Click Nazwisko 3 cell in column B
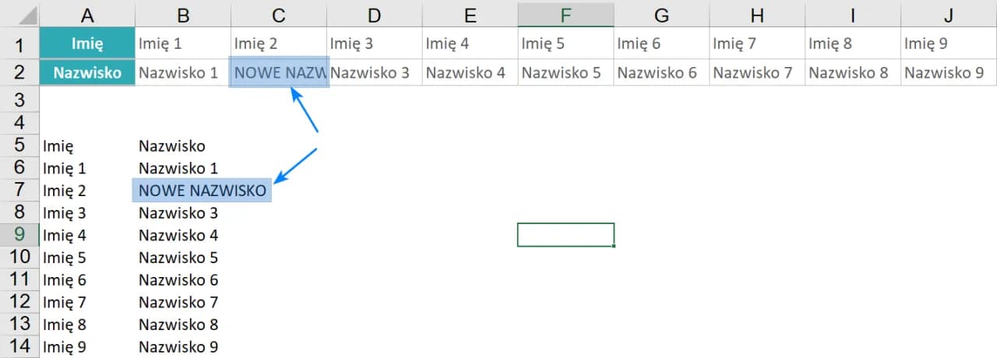The width and height of the screenshot is (997, 358). click(178, 213)
